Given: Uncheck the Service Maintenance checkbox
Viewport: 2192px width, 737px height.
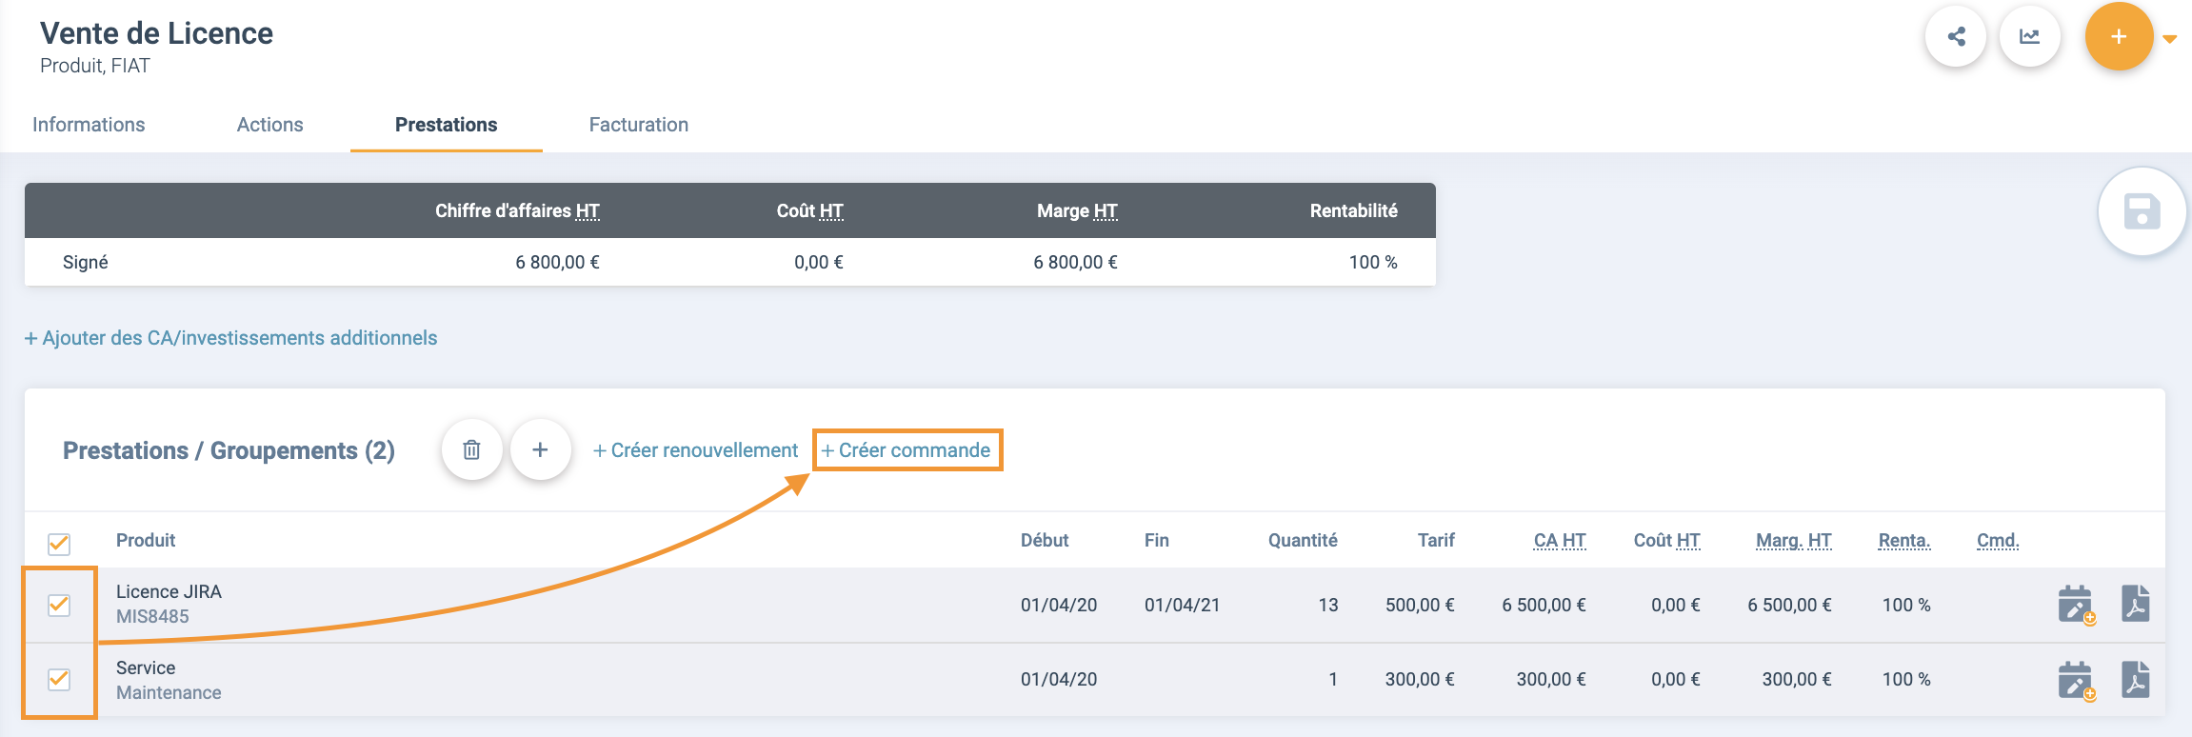Looking at the screenshot, I should (x=59, y=679).
